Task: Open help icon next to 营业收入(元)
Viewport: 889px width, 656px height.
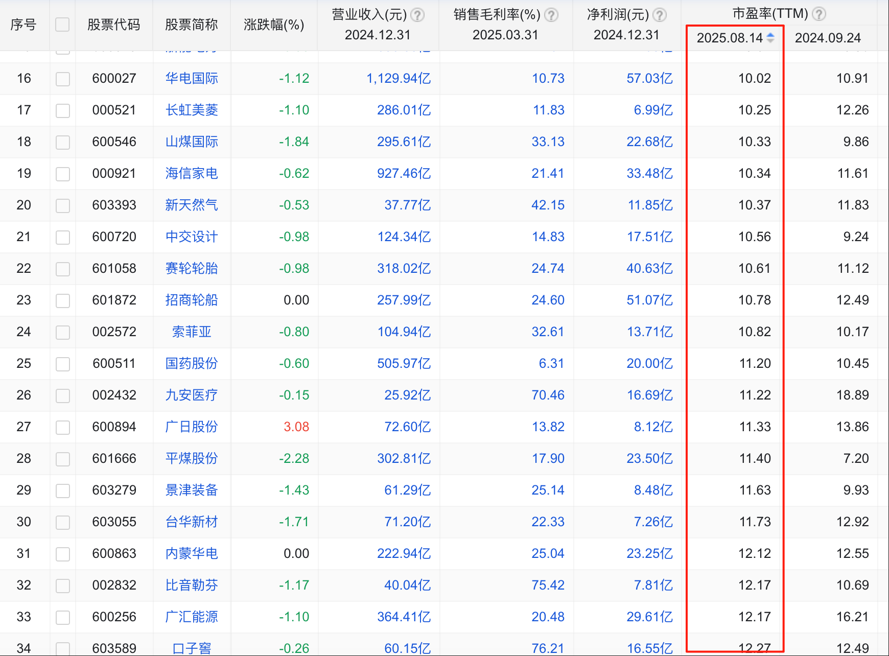Action: coord(417,15)
